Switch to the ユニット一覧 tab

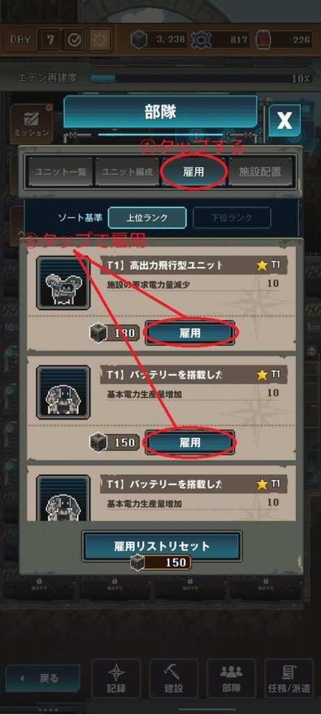click(x=59, y=172)
